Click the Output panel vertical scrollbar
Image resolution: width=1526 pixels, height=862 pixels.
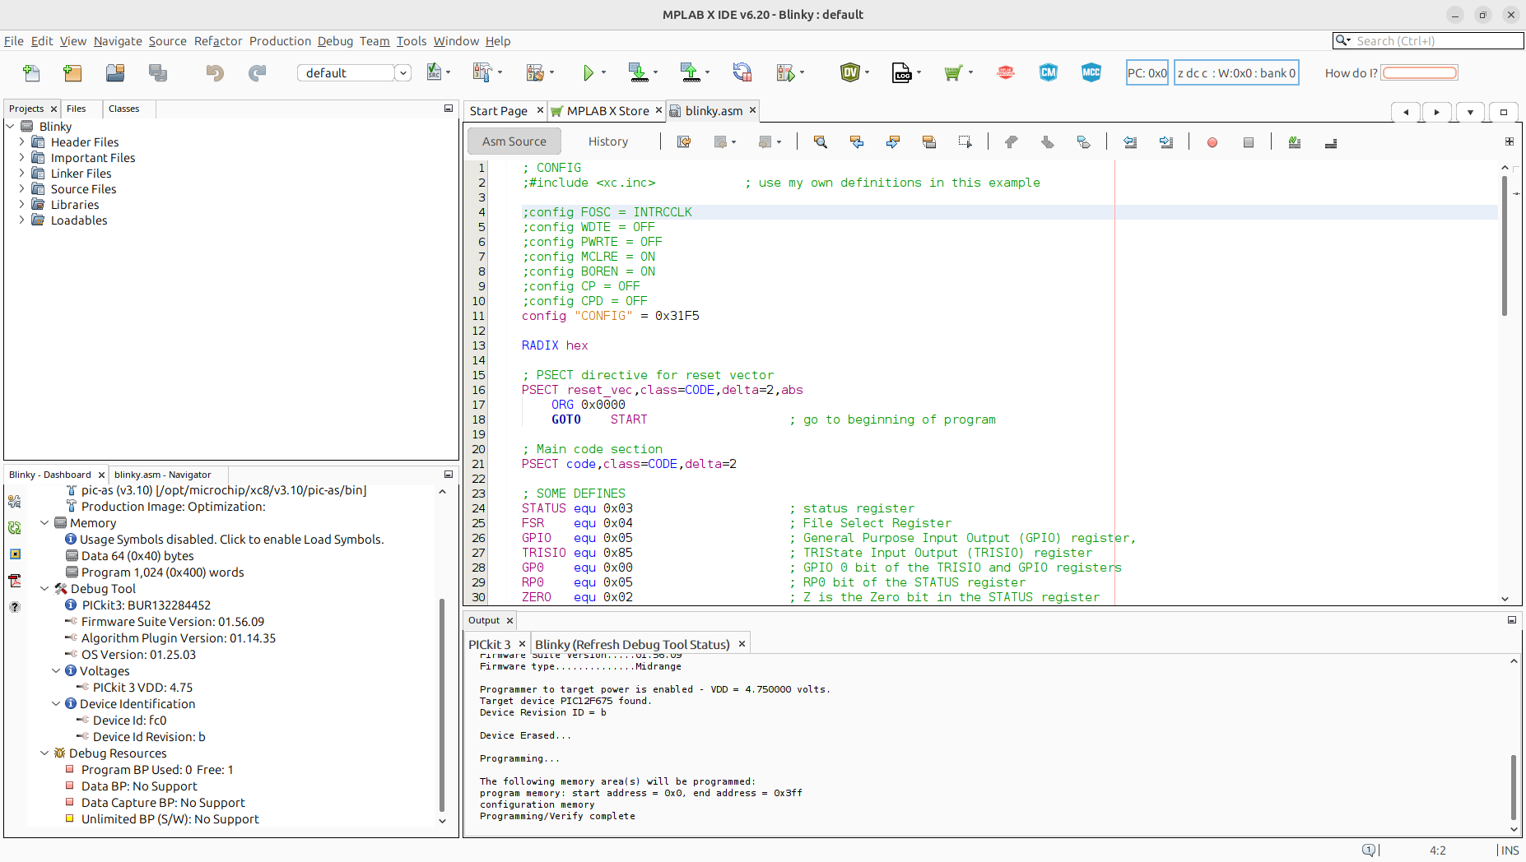pyautogui.click(x=1513, y=786)
